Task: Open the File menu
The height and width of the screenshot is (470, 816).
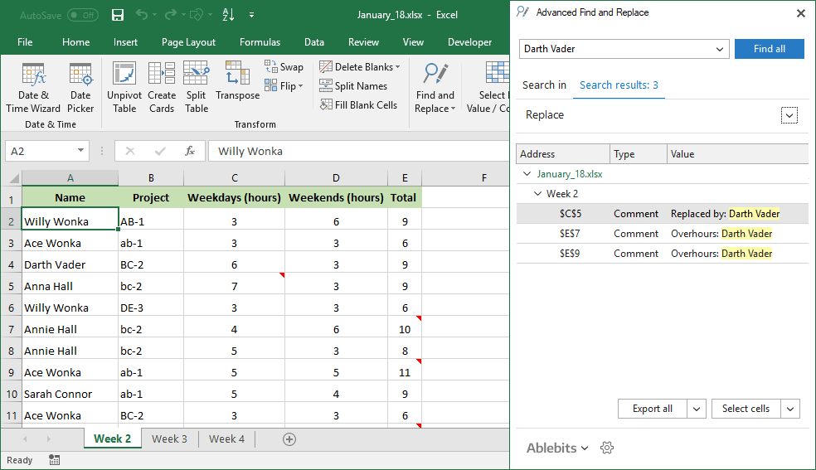Action: tap(25, 42)
